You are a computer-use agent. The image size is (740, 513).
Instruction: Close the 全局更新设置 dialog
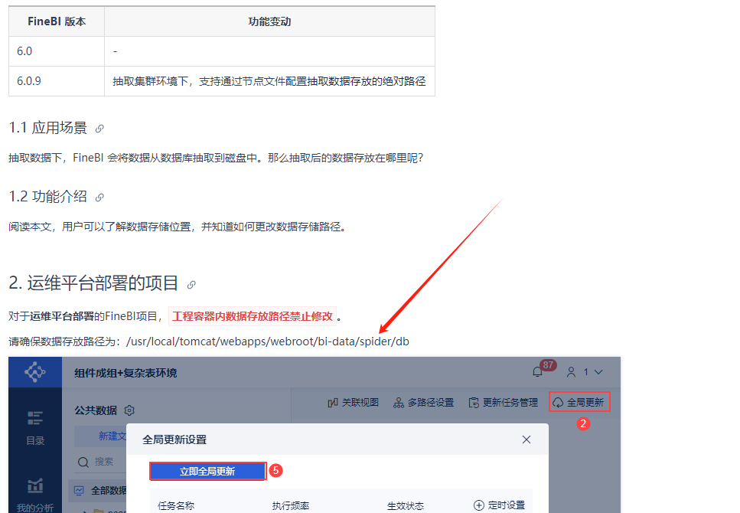[x=526, y=439]
